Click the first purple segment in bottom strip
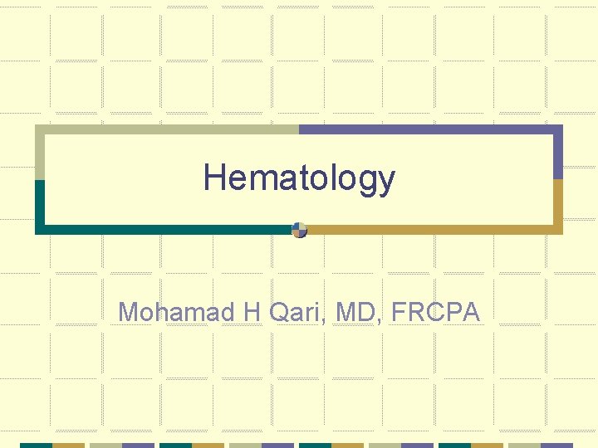Image resolution: width=598 pixels, height=448 pixels. tap(139, 445)
